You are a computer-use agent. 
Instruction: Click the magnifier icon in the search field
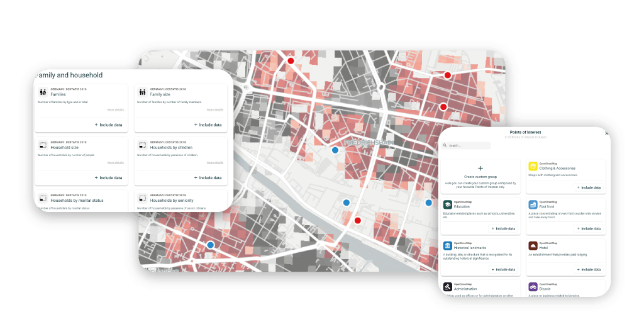(x=445, y=145)
